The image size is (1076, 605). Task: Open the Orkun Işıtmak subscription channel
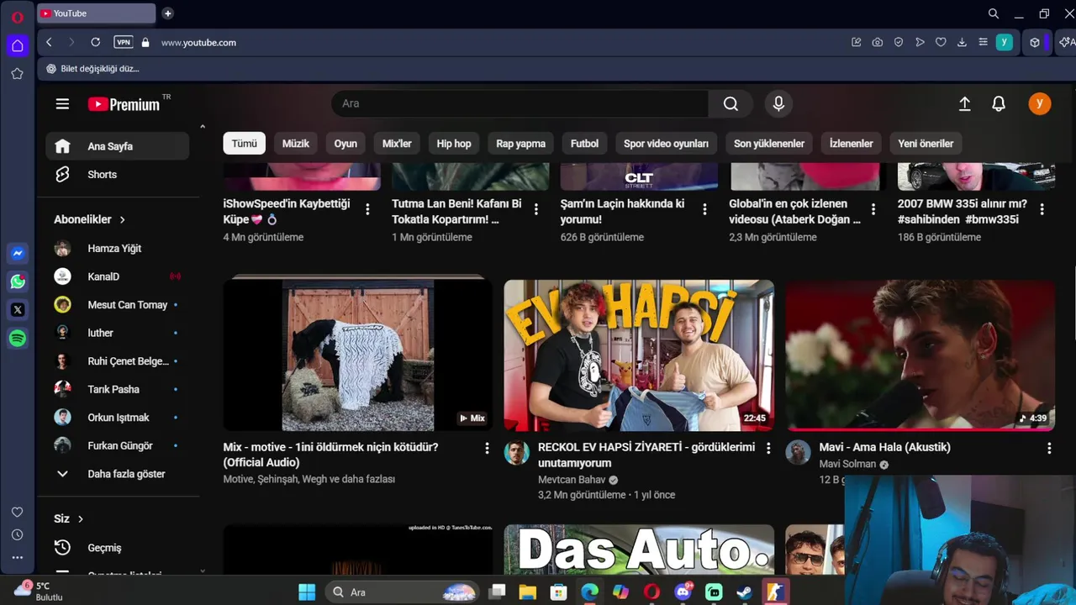pos(118,418)
